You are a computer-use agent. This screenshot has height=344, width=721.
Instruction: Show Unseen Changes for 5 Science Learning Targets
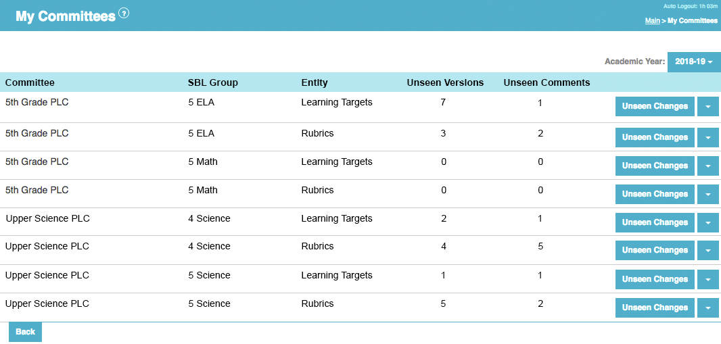(x=655, y=279)
